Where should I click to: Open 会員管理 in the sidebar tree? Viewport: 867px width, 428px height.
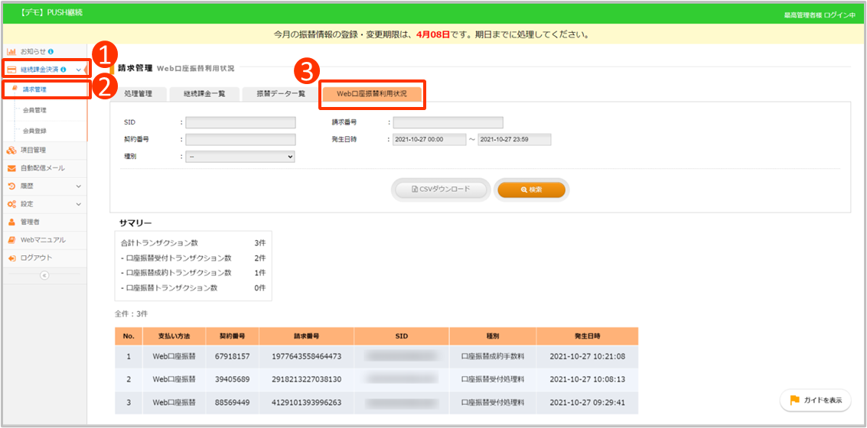35,110
